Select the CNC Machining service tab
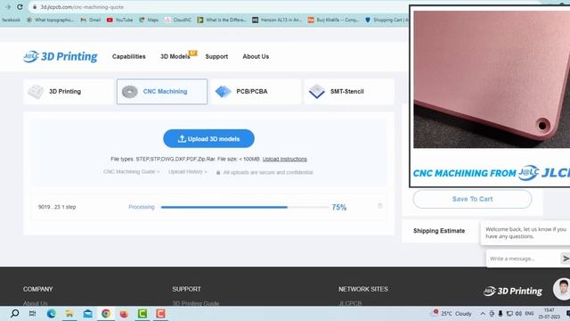The height and width of the screenshot is (321, 570). 162,92
